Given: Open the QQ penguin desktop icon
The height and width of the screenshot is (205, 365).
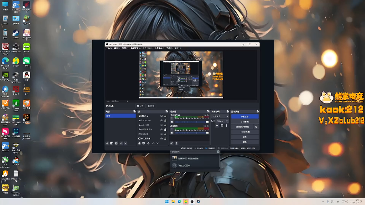Looking at the screenshot, I should point(26,76).
